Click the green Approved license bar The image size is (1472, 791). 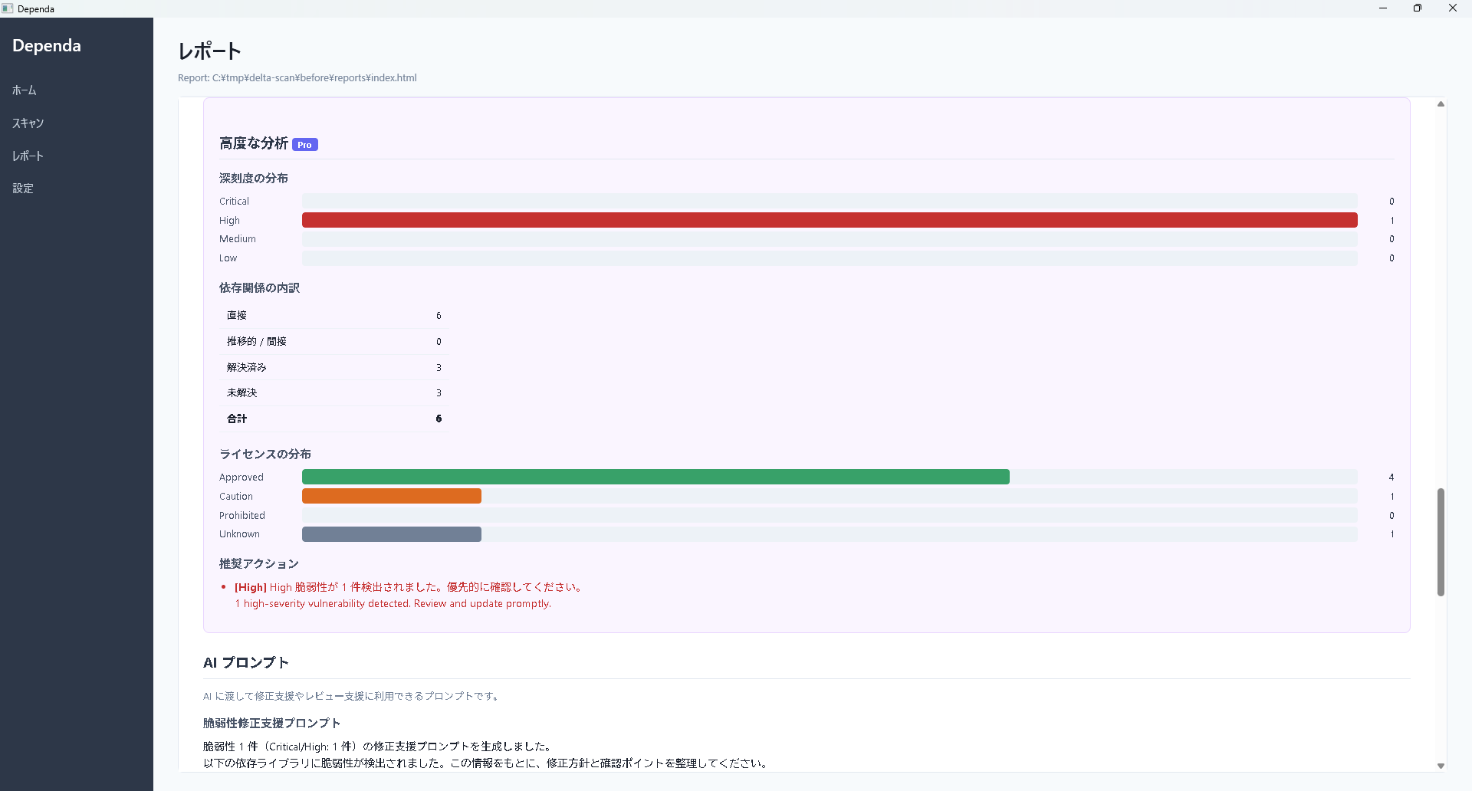click(655, 477)
